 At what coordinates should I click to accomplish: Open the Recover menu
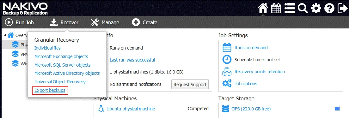[64, 22]
